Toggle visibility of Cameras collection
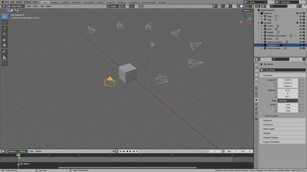307x172 pixels. coord(300,23)
